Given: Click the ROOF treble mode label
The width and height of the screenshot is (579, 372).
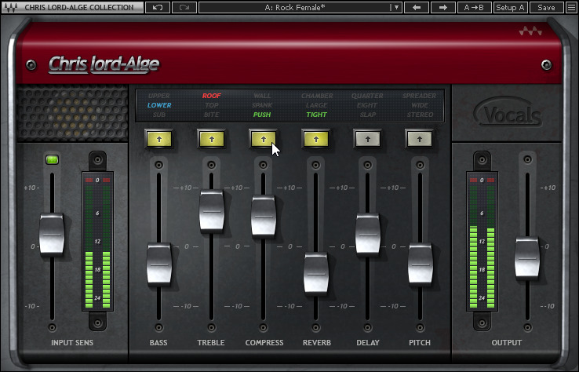Looking at the screenshot, I should (212, 96).
